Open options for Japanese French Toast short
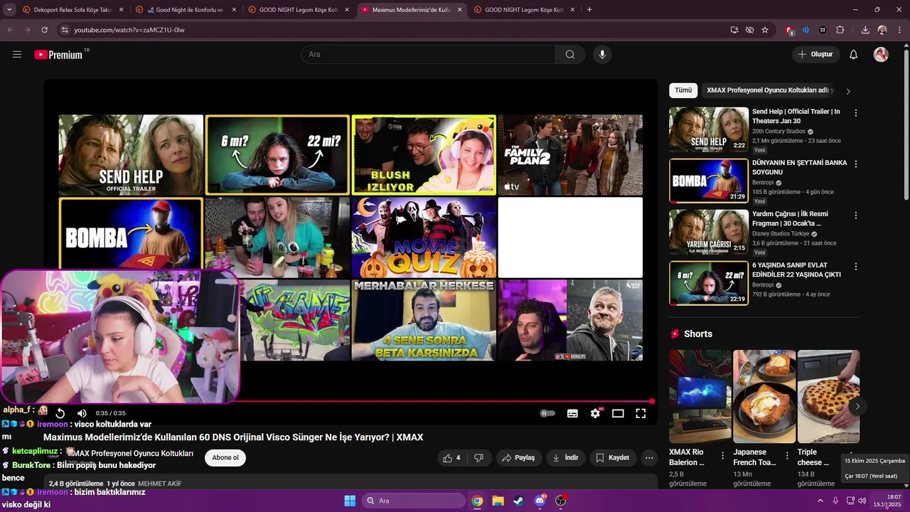The height and width of the screenshot is (512, 910). point(787,456)
